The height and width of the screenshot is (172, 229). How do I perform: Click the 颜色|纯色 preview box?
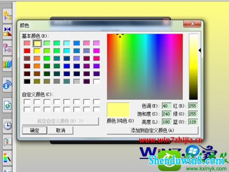point(118,110)
